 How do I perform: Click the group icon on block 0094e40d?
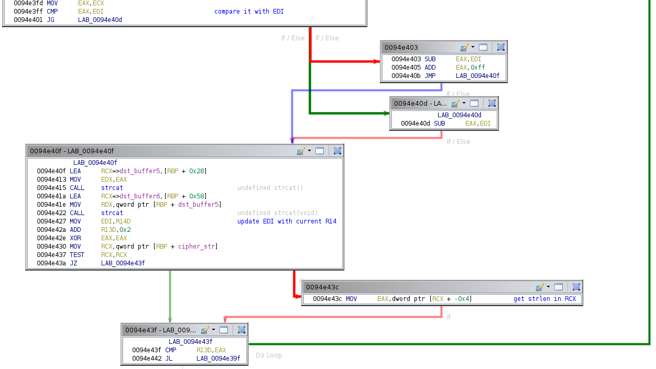pos(491,104)
